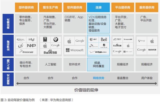Select the 部件提供商 column header

tap(26, 7)
